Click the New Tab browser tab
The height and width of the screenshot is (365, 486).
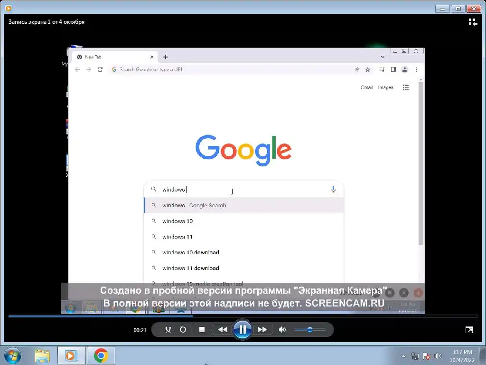(115, 57)
